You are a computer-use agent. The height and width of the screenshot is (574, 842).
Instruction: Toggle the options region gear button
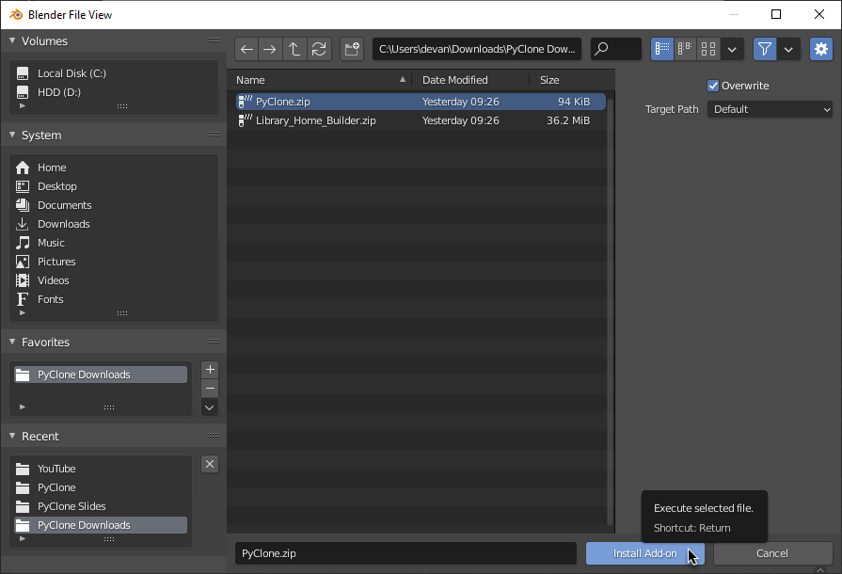tap(821, 49)
